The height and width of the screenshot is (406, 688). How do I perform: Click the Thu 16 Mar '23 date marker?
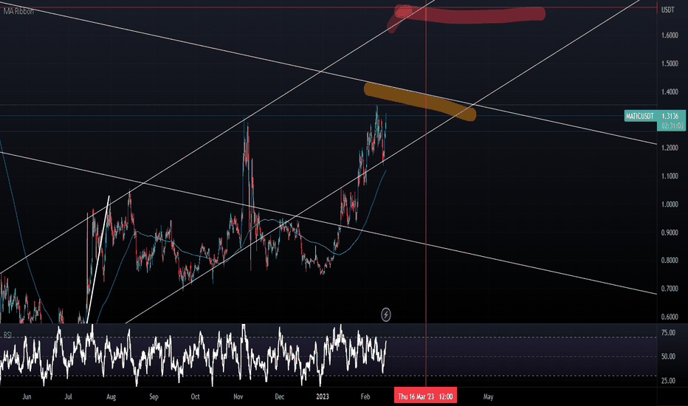[425, 396]
